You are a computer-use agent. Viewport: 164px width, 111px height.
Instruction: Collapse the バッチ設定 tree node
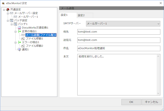tap(8, 21)
